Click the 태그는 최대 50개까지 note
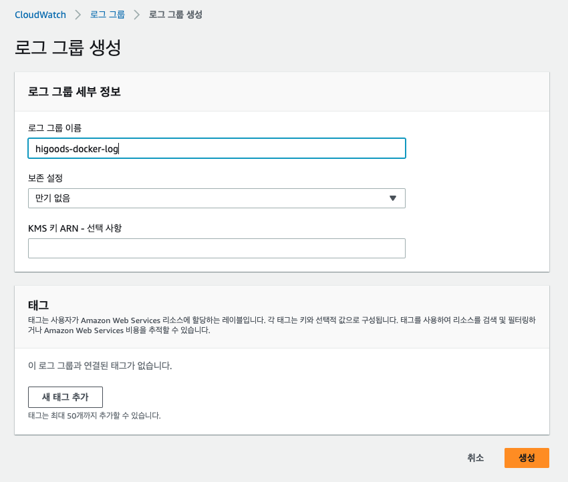568x482 pixels. [94, 415]
